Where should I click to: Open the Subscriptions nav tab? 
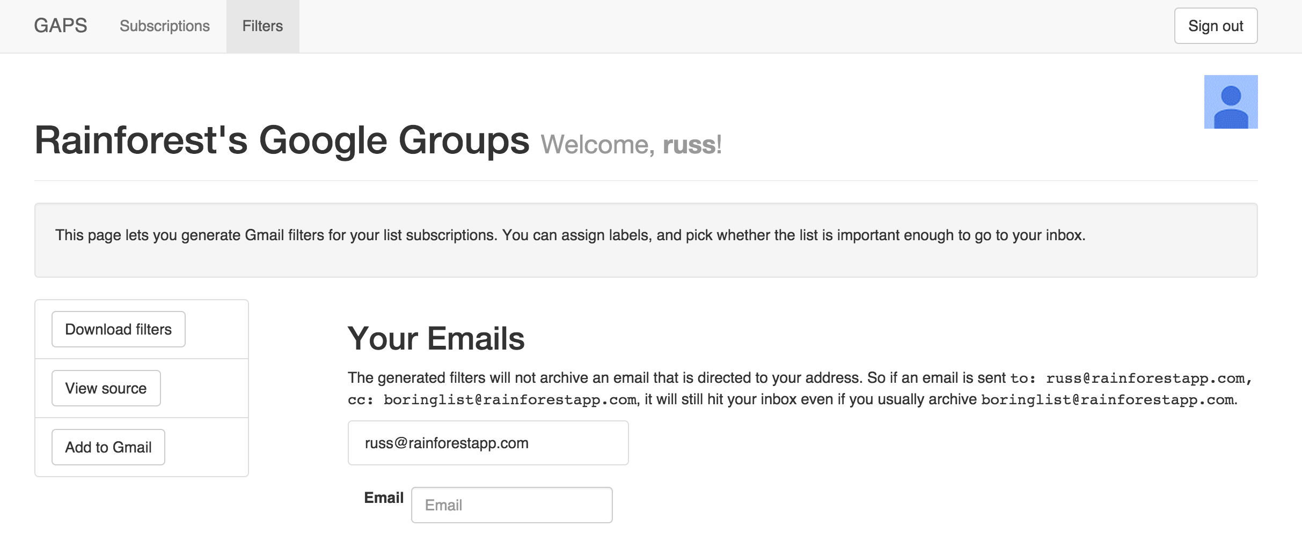(165, 26)
